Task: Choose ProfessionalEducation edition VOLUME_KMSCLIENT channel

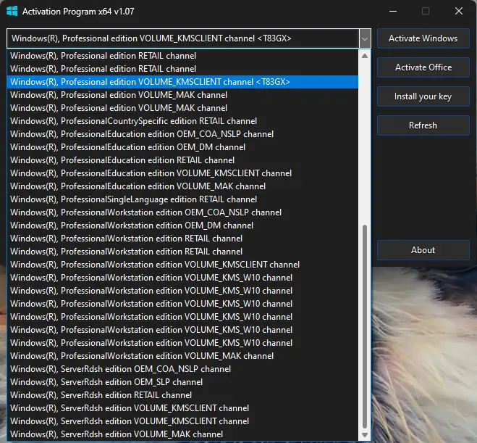Action: point(182,173)
